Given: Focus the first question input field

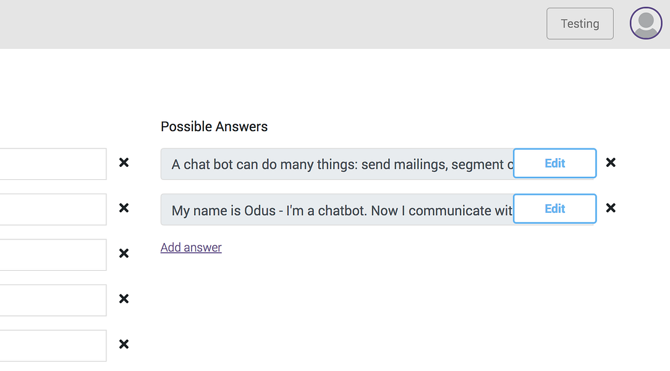Looking at the screenshot, I should coord(53,164).
